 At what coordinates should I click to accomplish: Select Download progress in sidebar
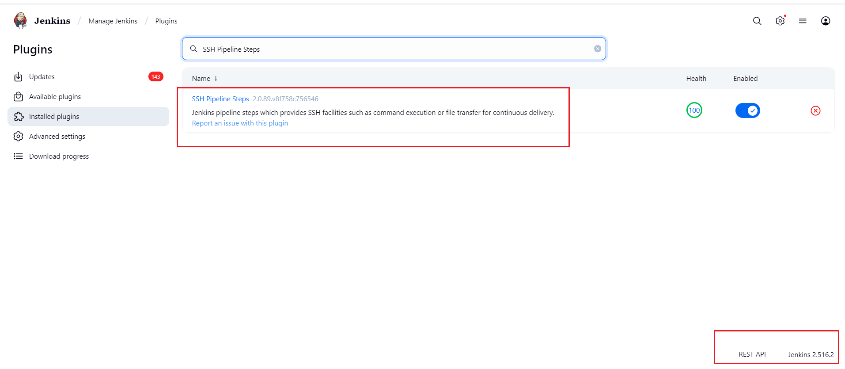pos(59,156)
